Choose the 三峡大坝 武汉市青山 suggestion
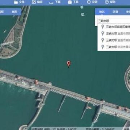Viewport: 130px width, 130px height. click(x=114, y=47)
